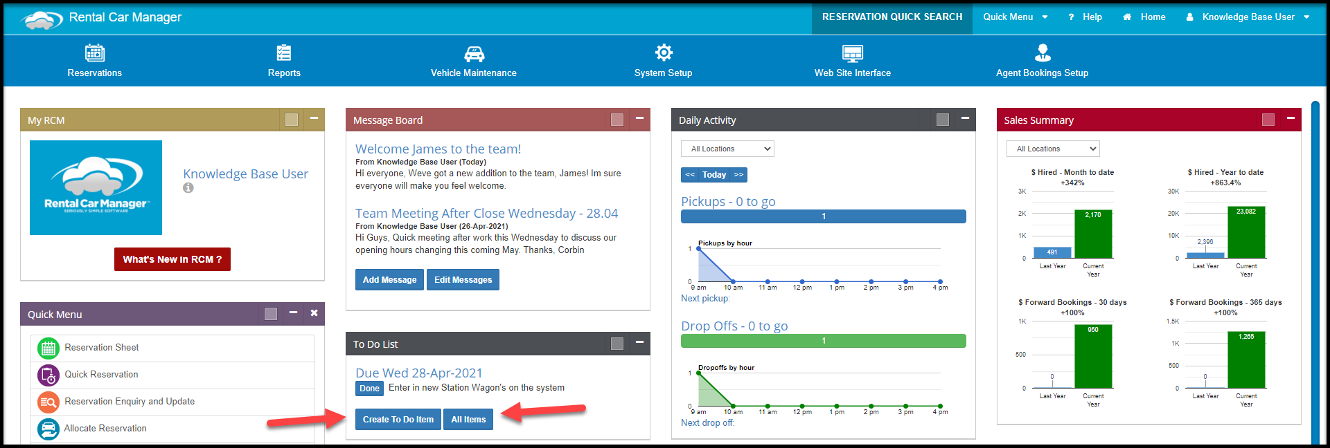Image resolution: width=1330 pixels, height=448 pixels.
Task: Toggle the Message Board panel square box
Action: pos(617,120)
